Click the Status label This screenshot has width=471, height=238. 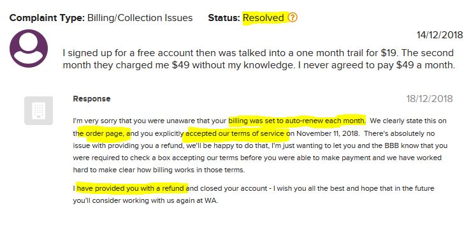(x=224, y=18)
